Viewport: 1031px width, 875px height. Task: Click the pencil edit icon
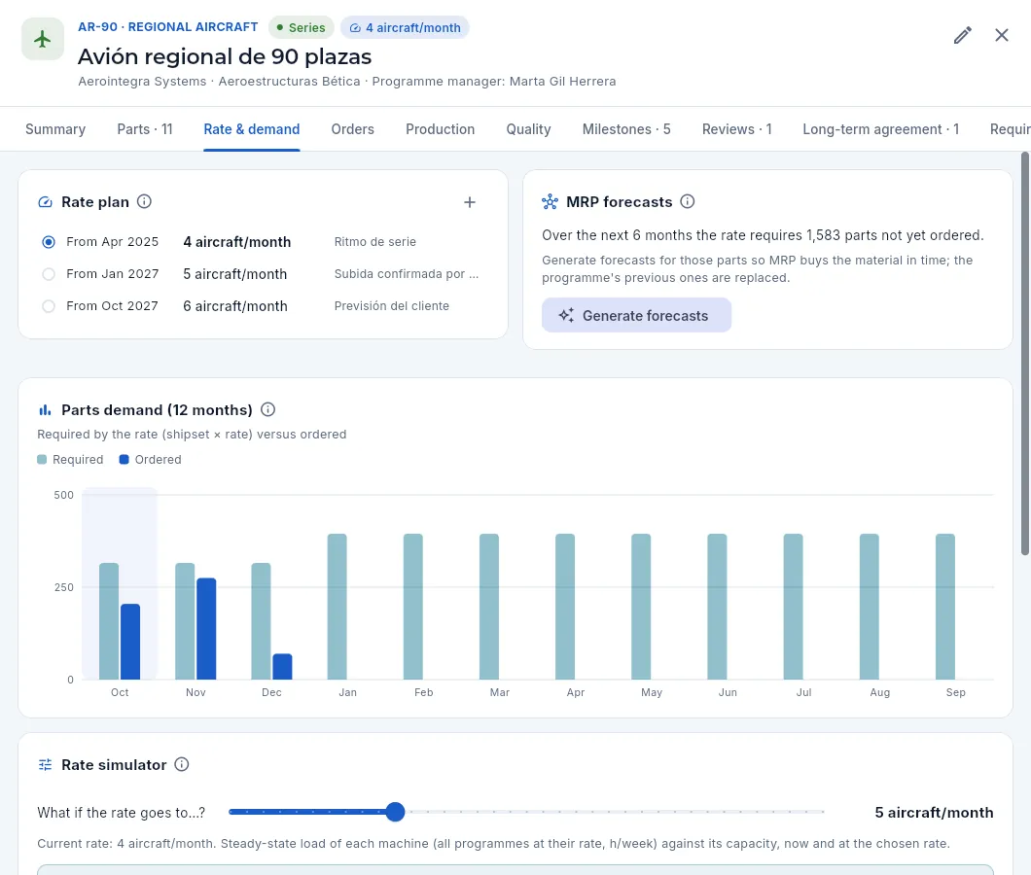[x=963, y=36]
